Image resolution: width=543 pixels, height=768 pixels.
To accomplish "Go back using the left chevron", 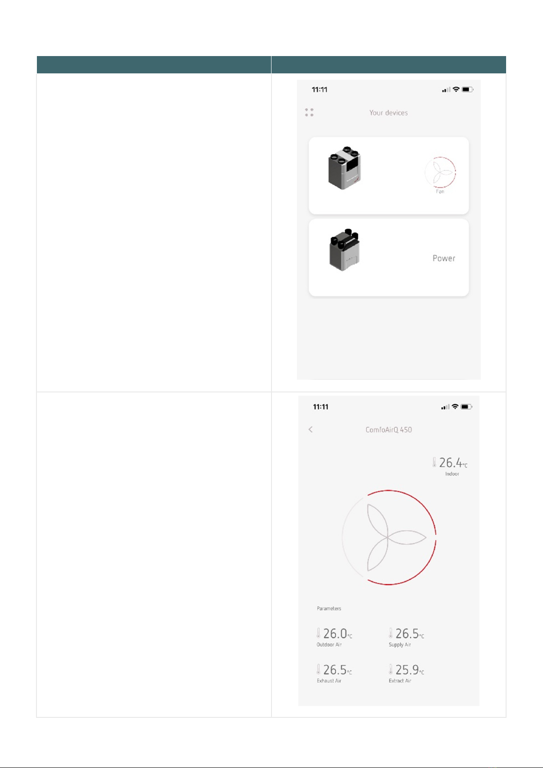I will pyautogui.click(x=311, y=429).
